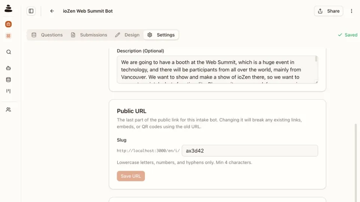Viewport: 360px width, 202px height.
Task: Click the Save URL button
Action: (x=131, y=176)
